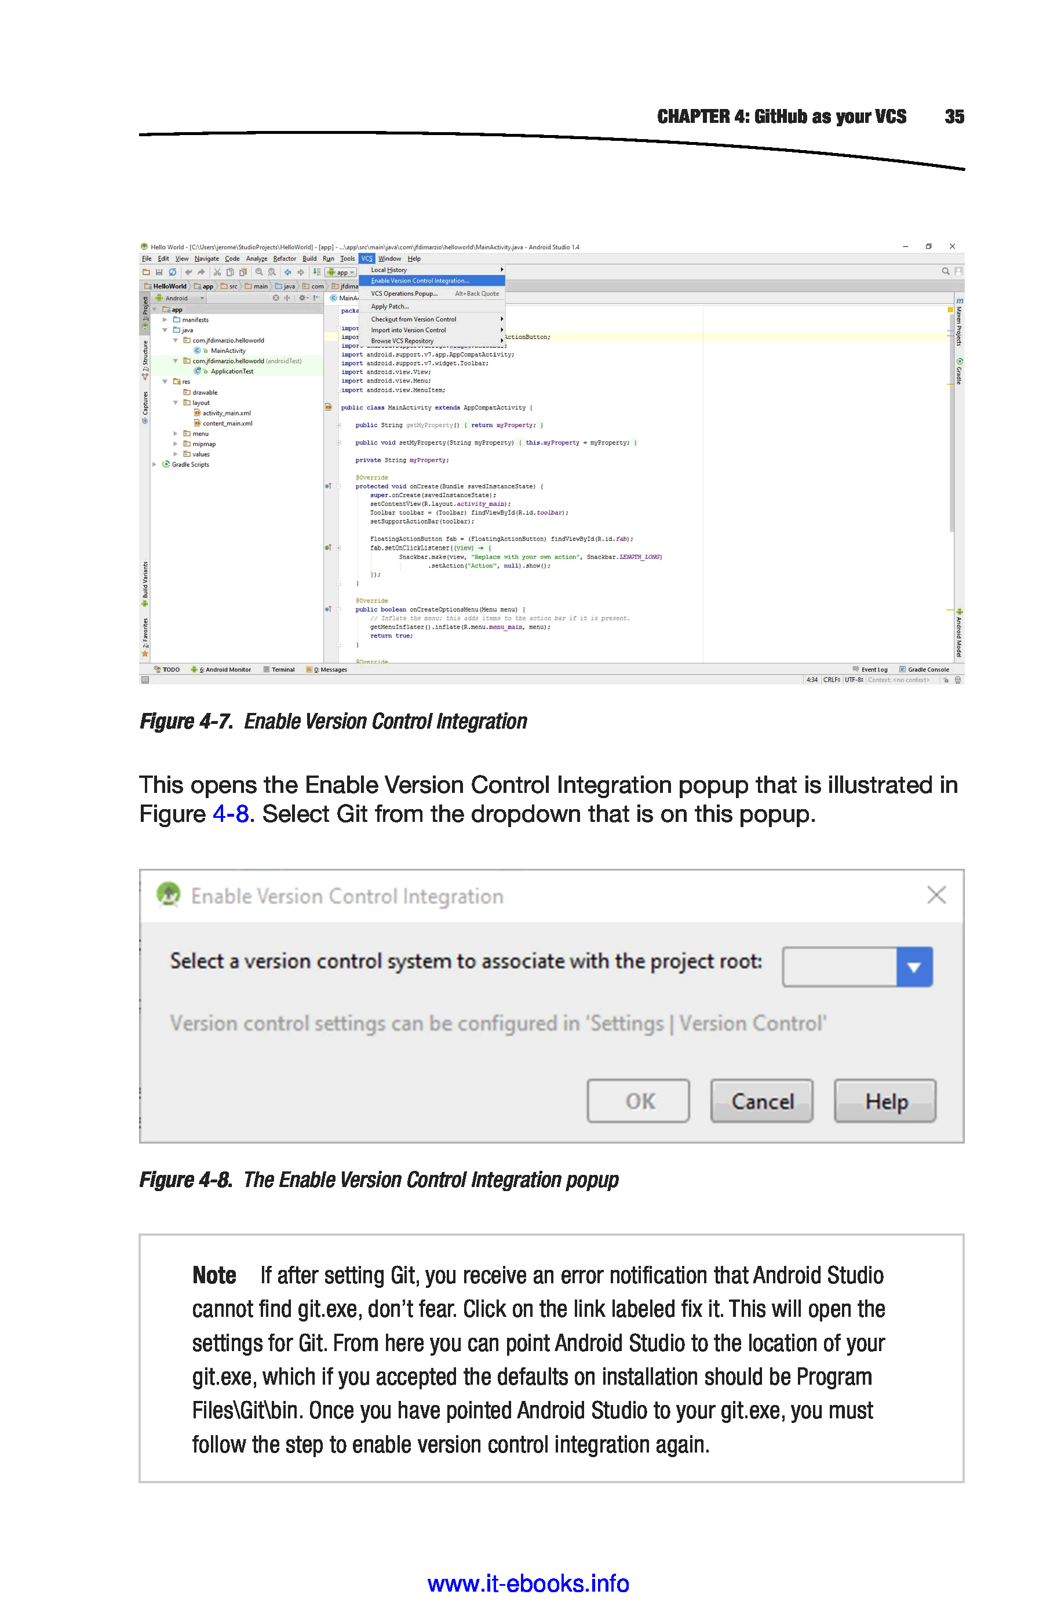This screenshot has height=1609, width=1061.
Task: Click the Help button in dialog
Action: click(x=885, y=1101)
